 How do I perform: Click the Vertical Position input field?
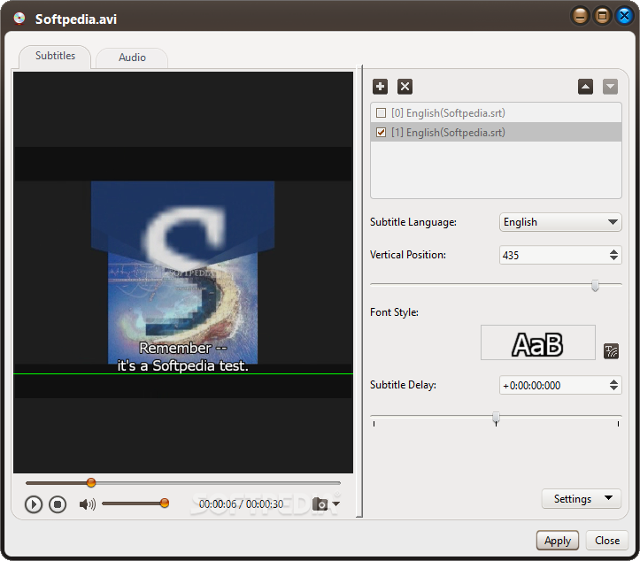(x=553, y=256)
